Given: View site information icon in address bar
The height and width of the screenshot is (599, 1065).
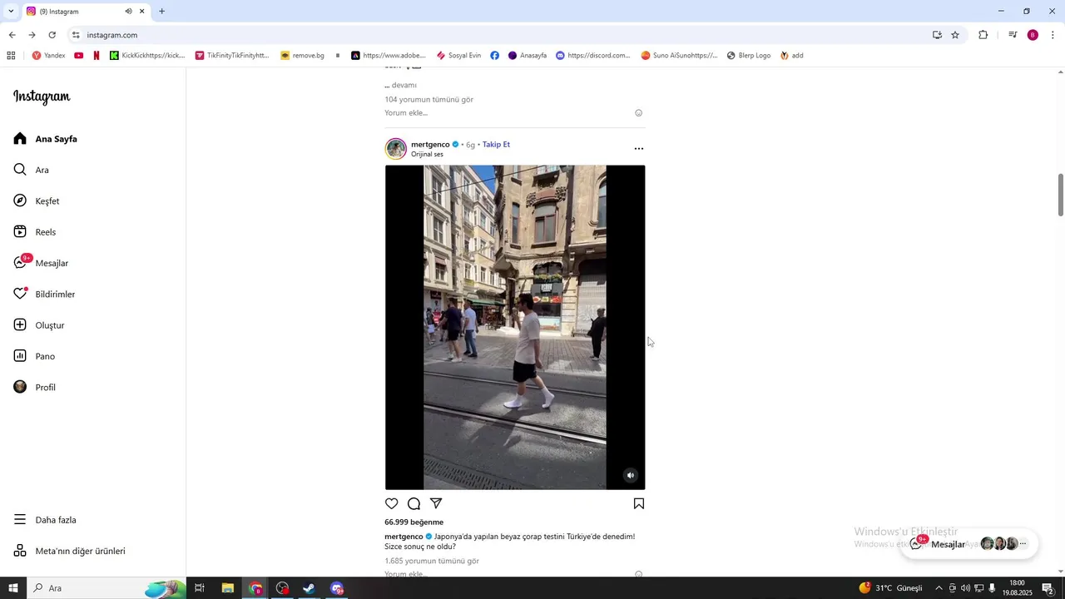Looking at the screenshot, I should (76, 35).
